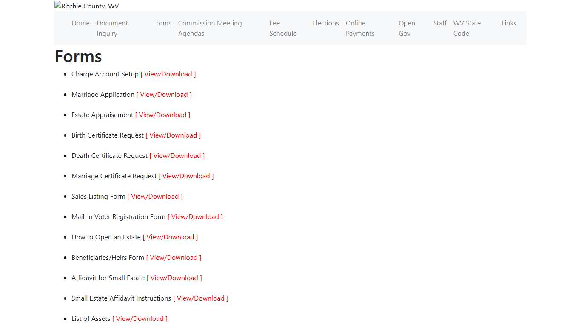Click the Ritchie County, WV logo image
Screen dimensions: 581x326
87,6
